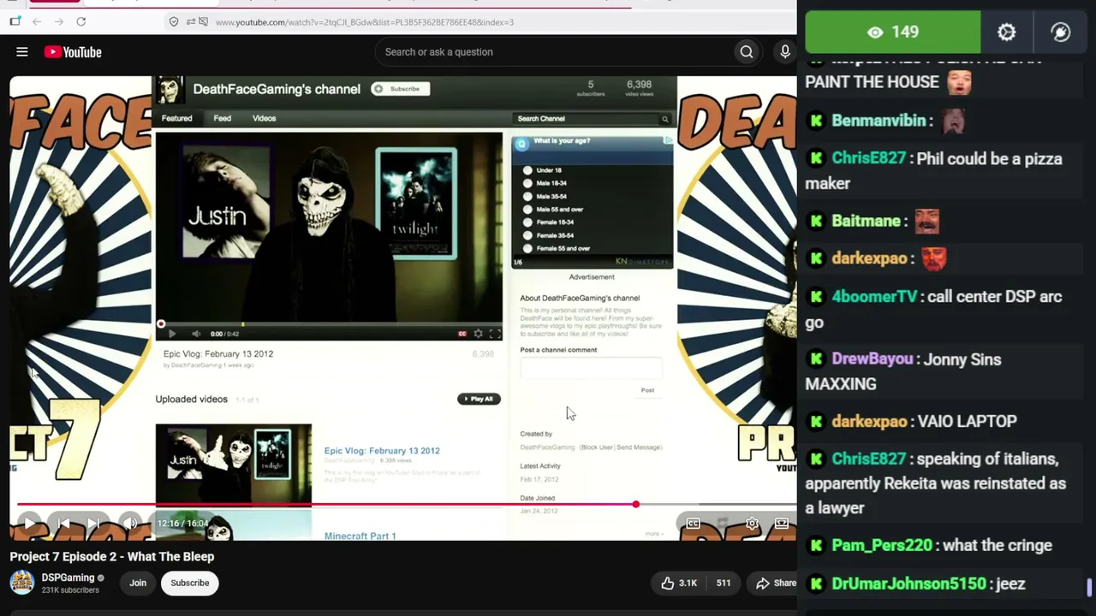Subscribe to DSPGaming with the white button
Screen dimensions: 1096x616
point(190,583)
